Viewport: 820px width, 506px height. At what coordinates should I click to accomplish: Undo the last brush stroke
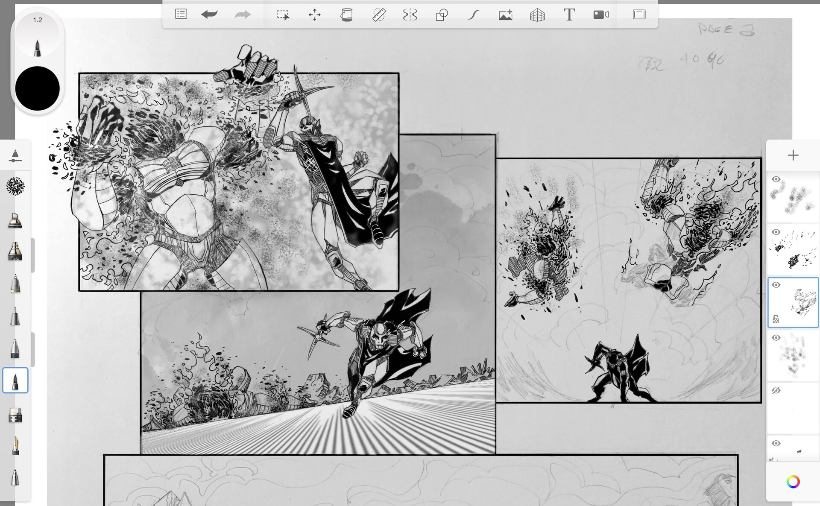pos(209,14)
